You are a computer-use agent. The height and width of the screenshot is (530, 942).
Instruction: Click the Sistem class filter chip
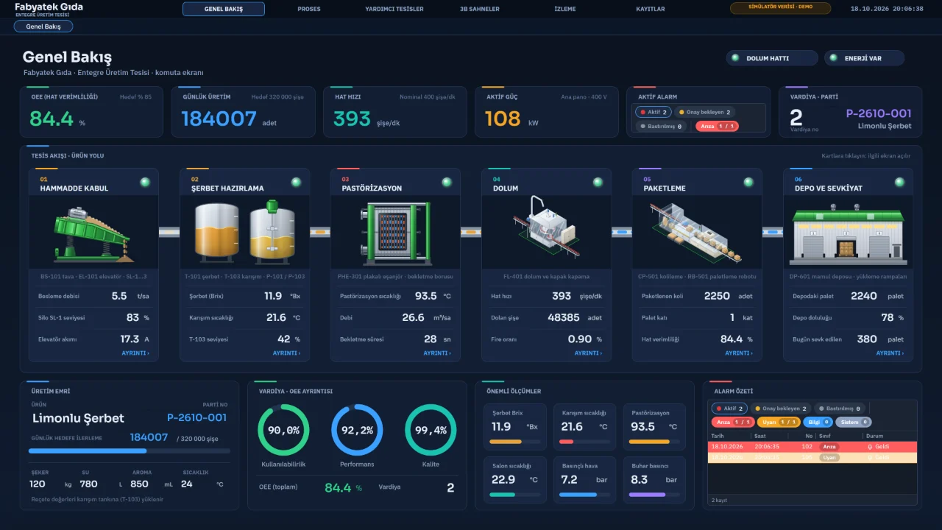click(854, 422)
